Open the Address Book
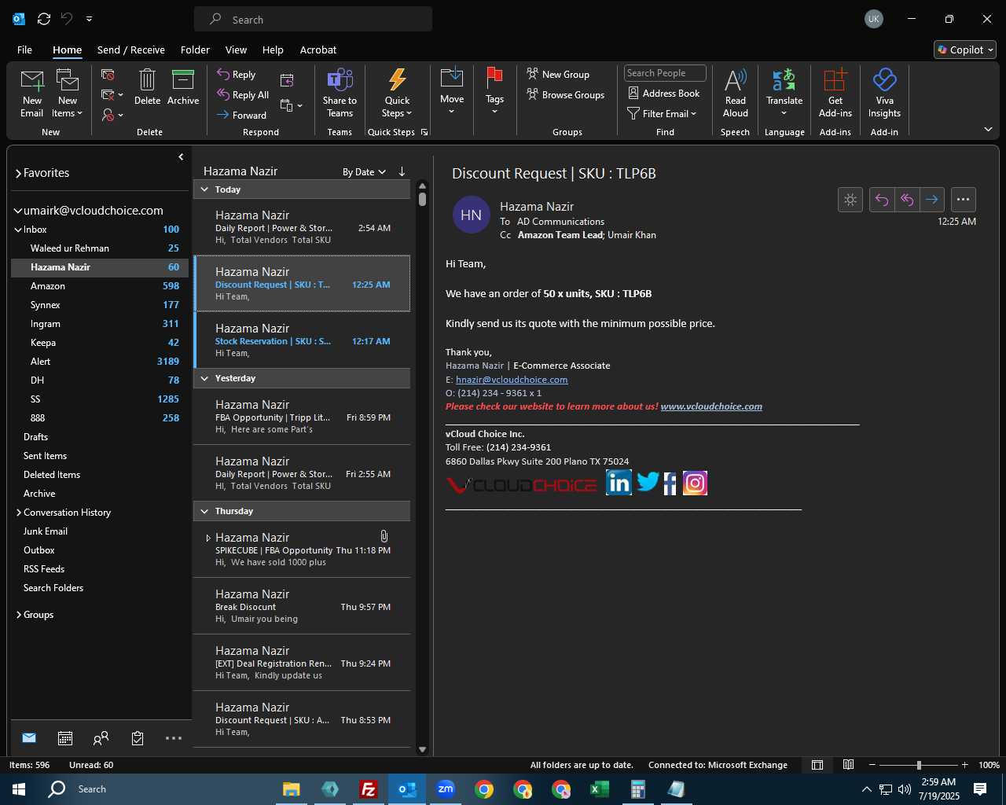The height and width of the screenshot is (805, 1006). 664,94
